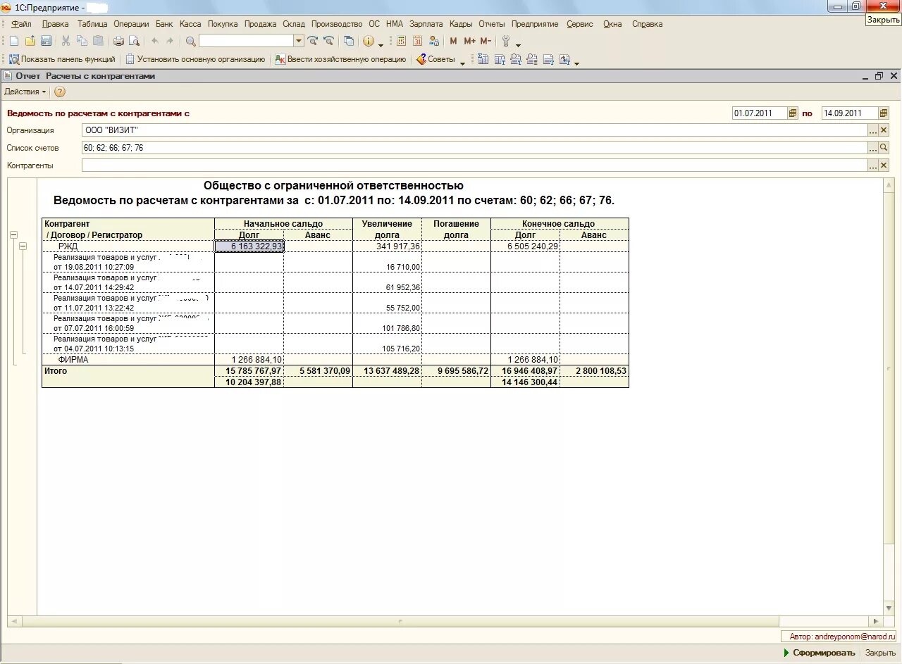Click the paste clipboard icon
The image size is (902, 664).
(99, 41)
